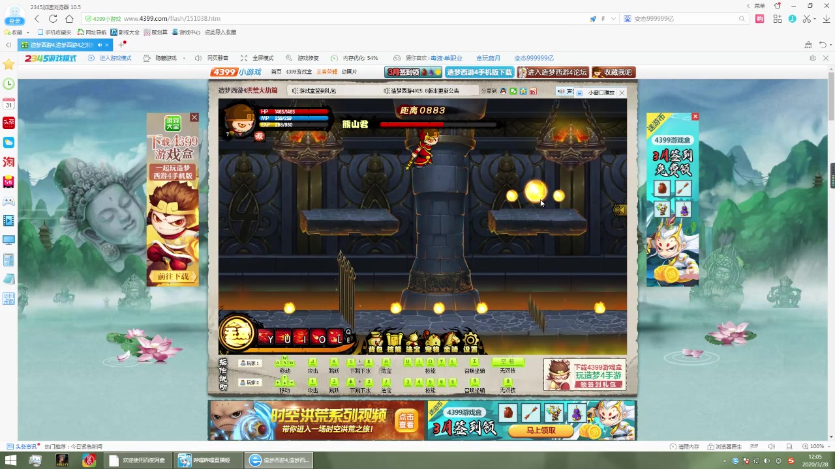835x469 pixels.
Task: Open the video film sidebar icon
Action: coord(8,221)
